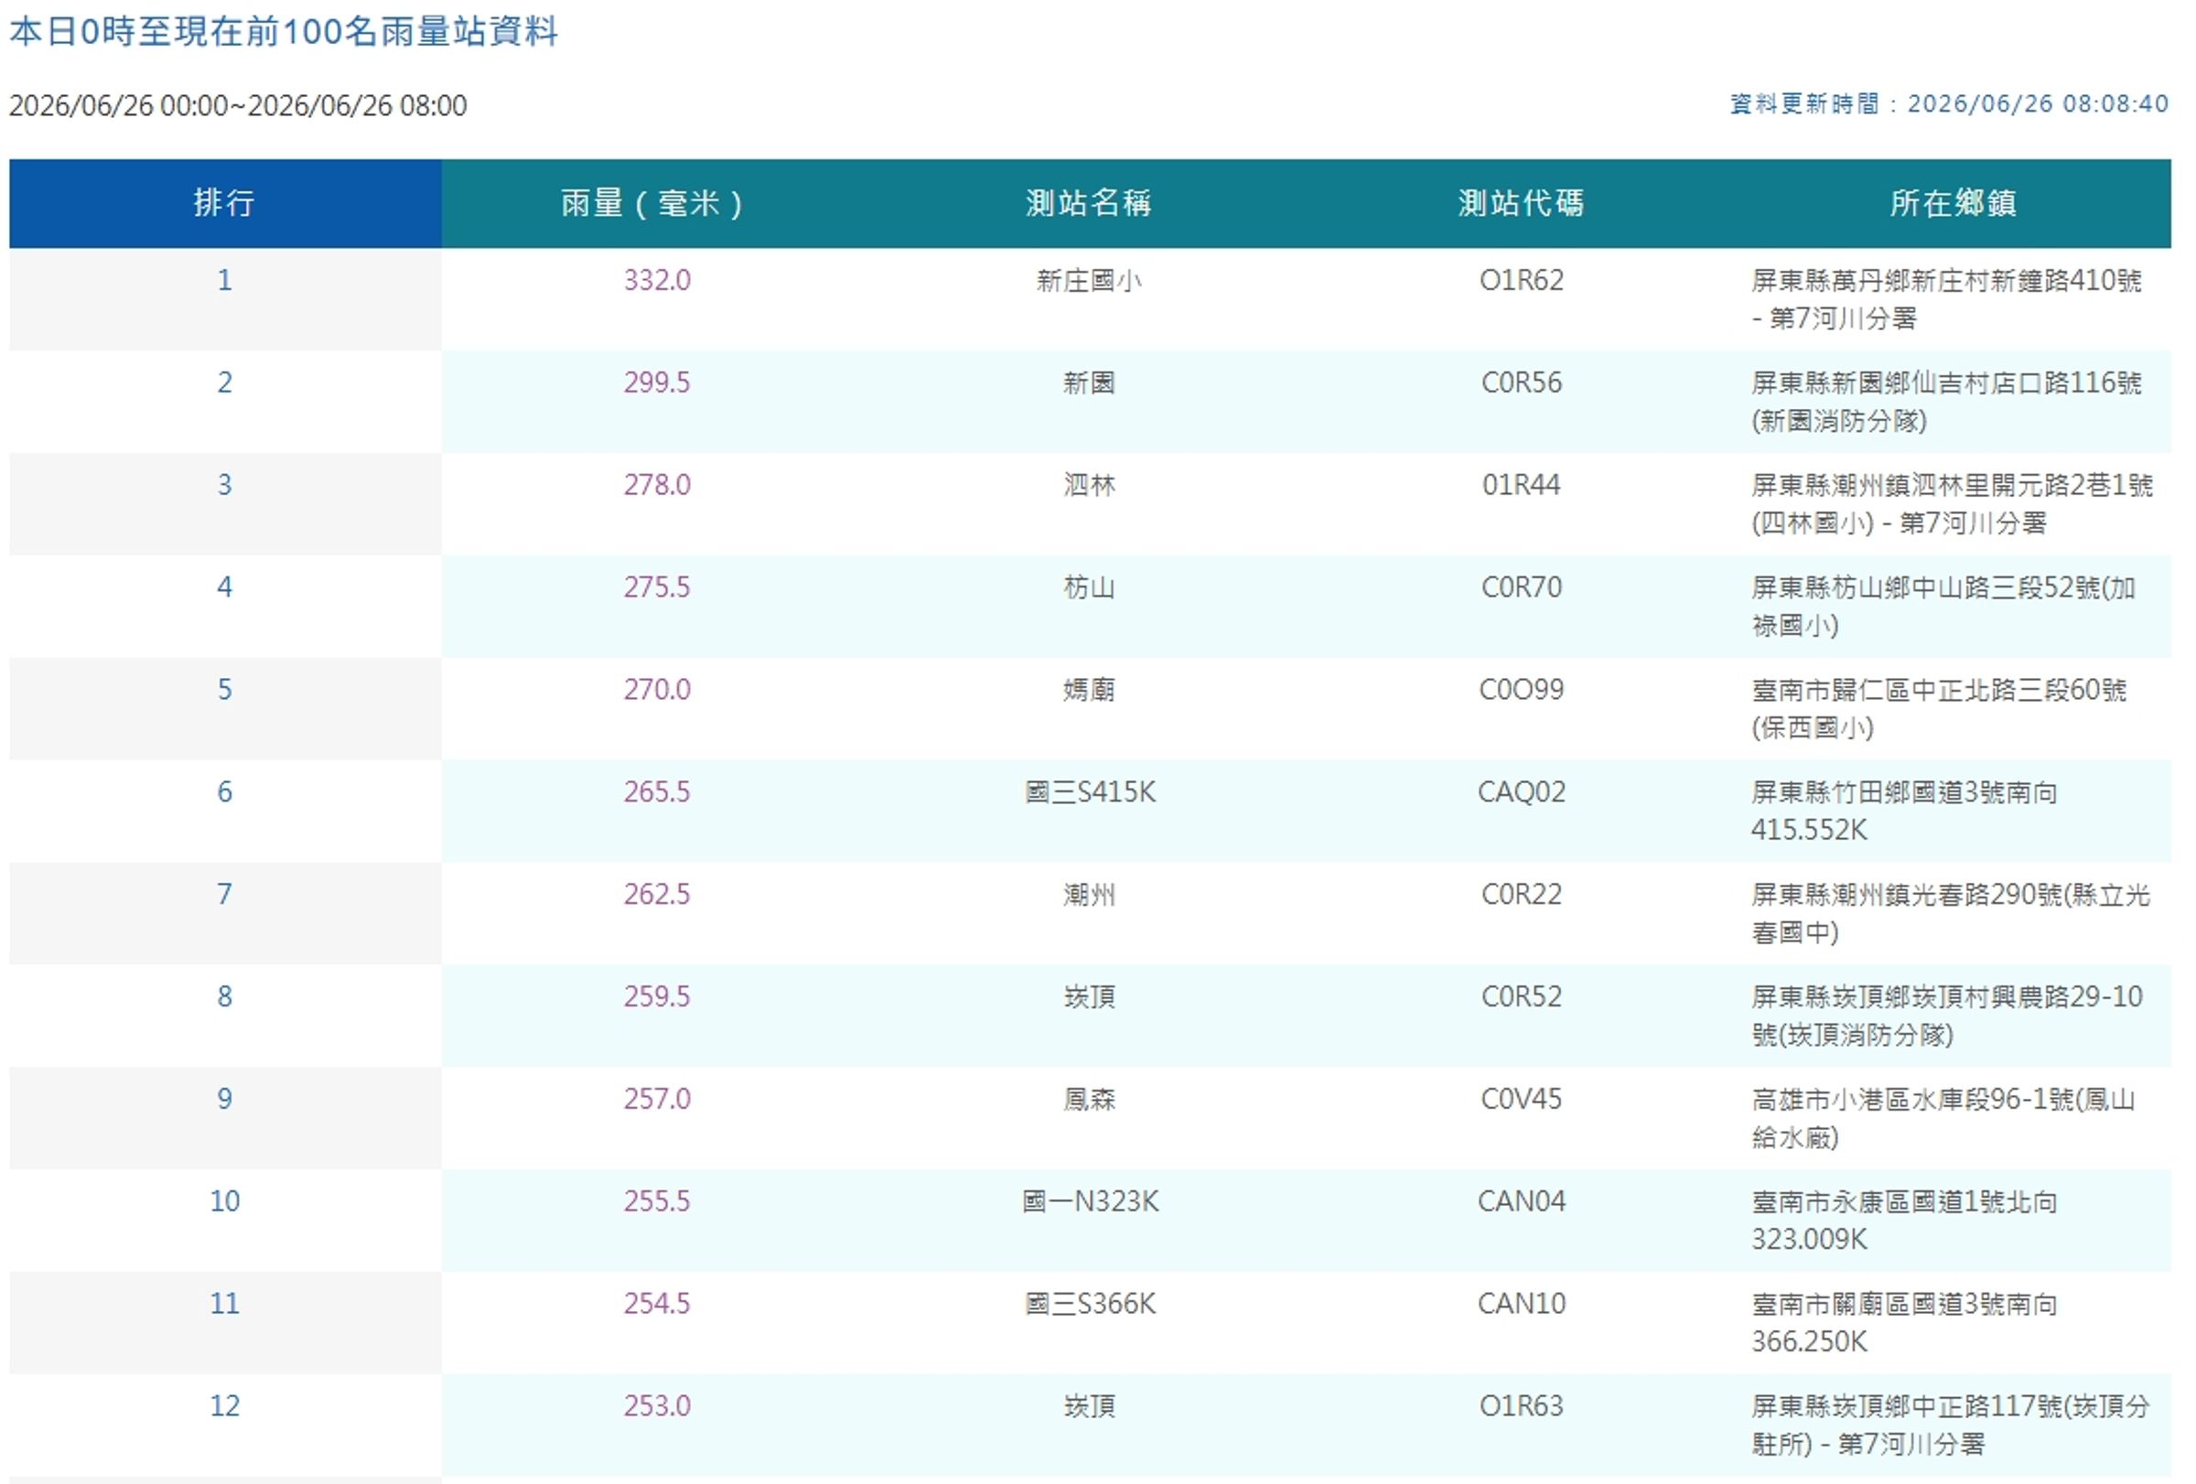Click station name 媽廟
The width and height of the screenshot is (2196, 1484).
(x=1089, y=690)
